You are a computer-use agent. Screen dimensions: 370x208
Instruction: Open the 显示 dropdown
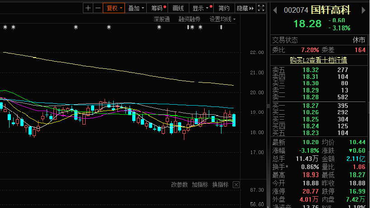coord(201,8)
